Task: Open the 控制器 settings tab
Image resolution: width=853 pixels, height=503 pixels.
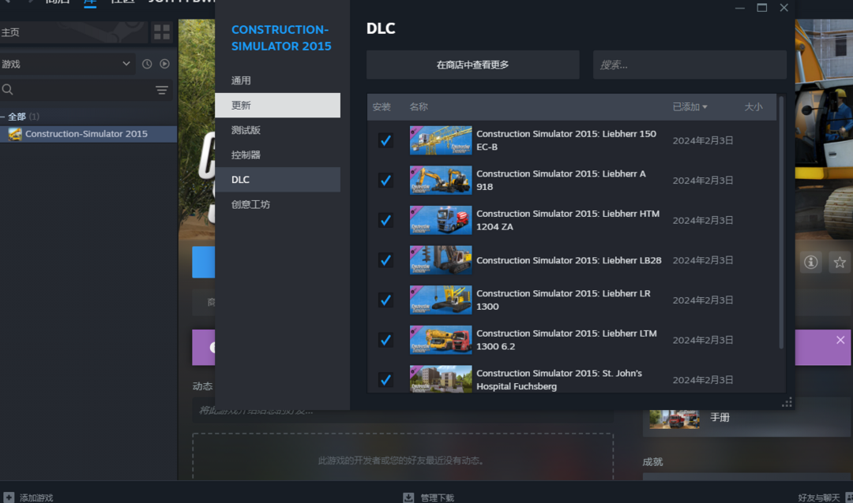Action: coord(277,155)
